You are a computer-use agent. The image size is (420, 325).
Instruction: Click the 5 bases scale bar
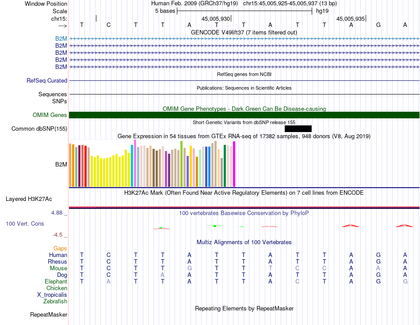point(244,11)
